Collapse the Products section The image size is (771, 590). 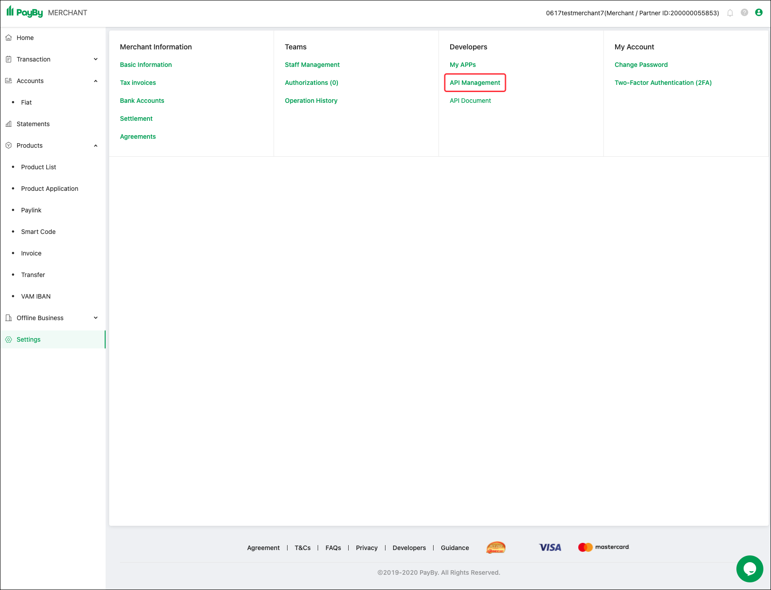tap(95, 145)
